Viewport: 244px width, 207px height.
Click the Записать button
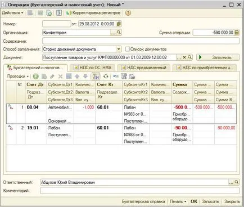(x=210, y=201)
